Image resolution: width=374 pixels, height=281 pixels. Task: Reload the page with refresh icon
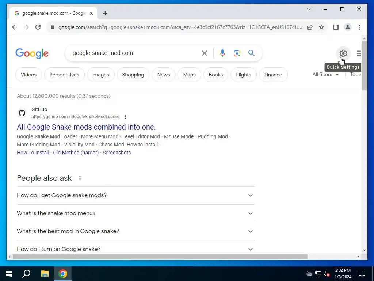pos(38,27)
